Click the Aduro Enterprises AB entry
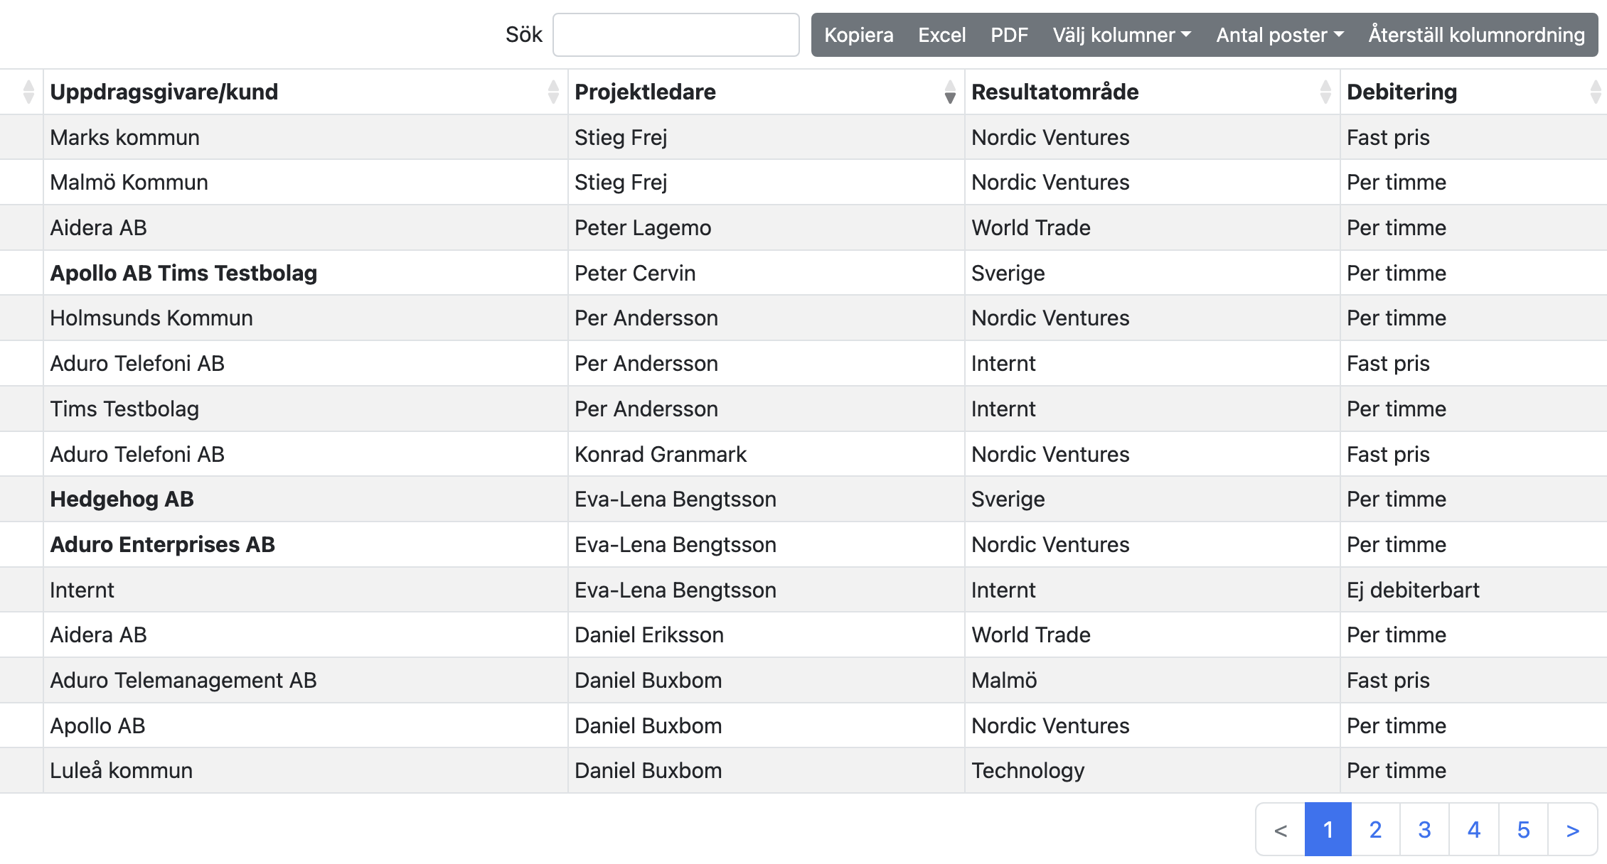This screenshot has width=1607, height=864. tap(162, 544)
